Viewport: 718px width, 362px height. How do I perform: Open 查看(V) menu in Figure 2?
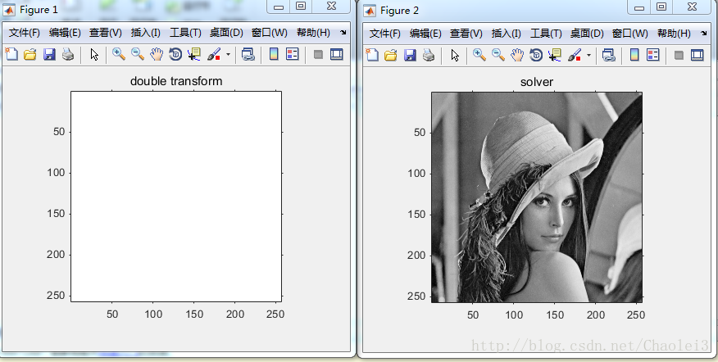click(466, 34)
